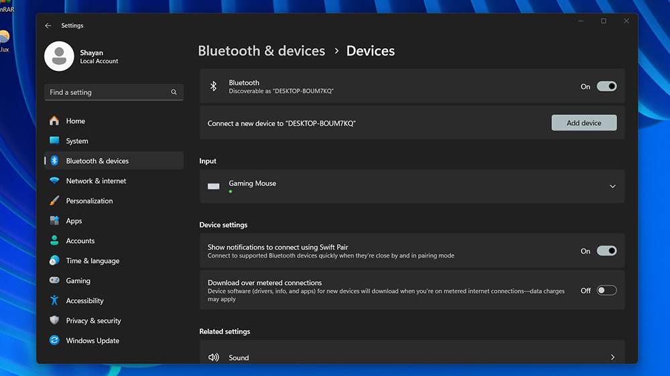Open Gaming settings page
The width and height of the screenshot is (670, 376).
click(114, 280)
